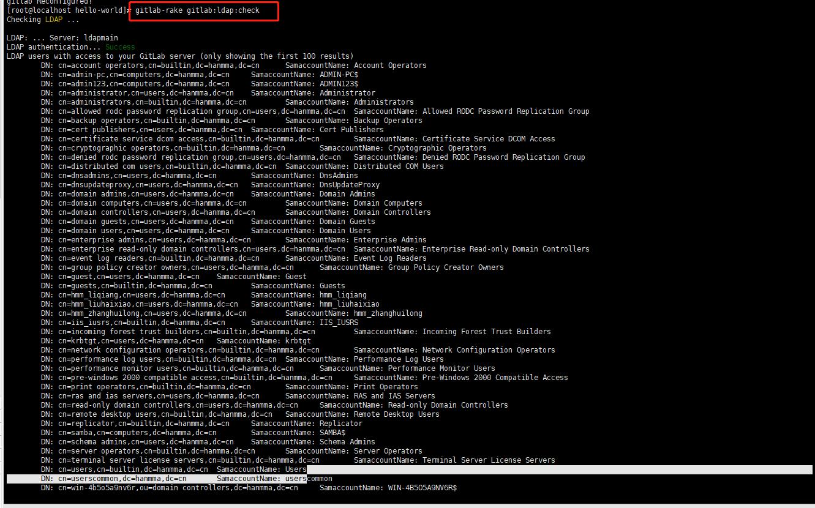Click 'Allowed RODC Password Replication Group' name
This screenshot has height=508, width=815.
pos(506,111)
